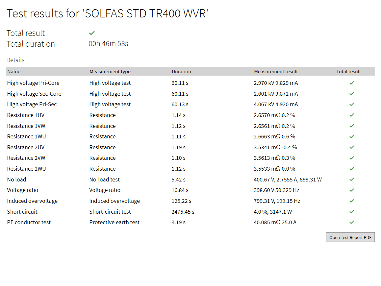Select the 'PE conductor test' name cell
This screenshot has width=381, height=286.
[29, 223]
